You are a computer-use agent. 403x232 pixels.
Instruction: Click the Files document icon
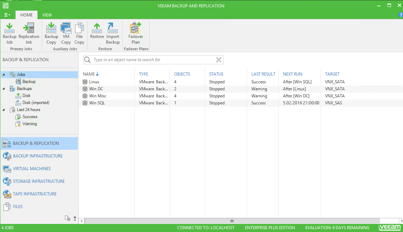tap(7, 207)
